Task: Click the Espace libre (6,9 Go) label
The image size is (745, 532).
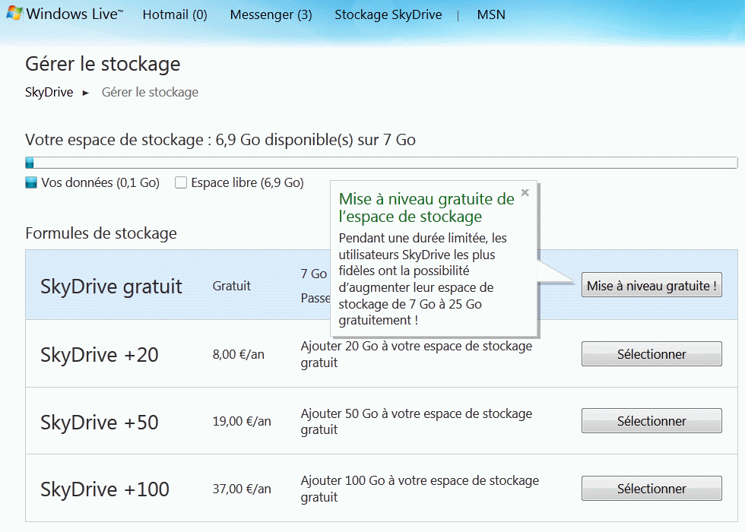Action: (247, 183)
